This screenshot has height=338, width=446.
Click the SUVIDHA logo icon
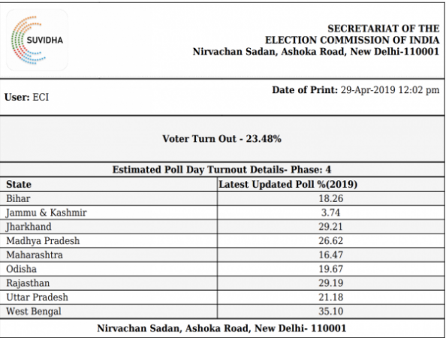tap(37, 40)
